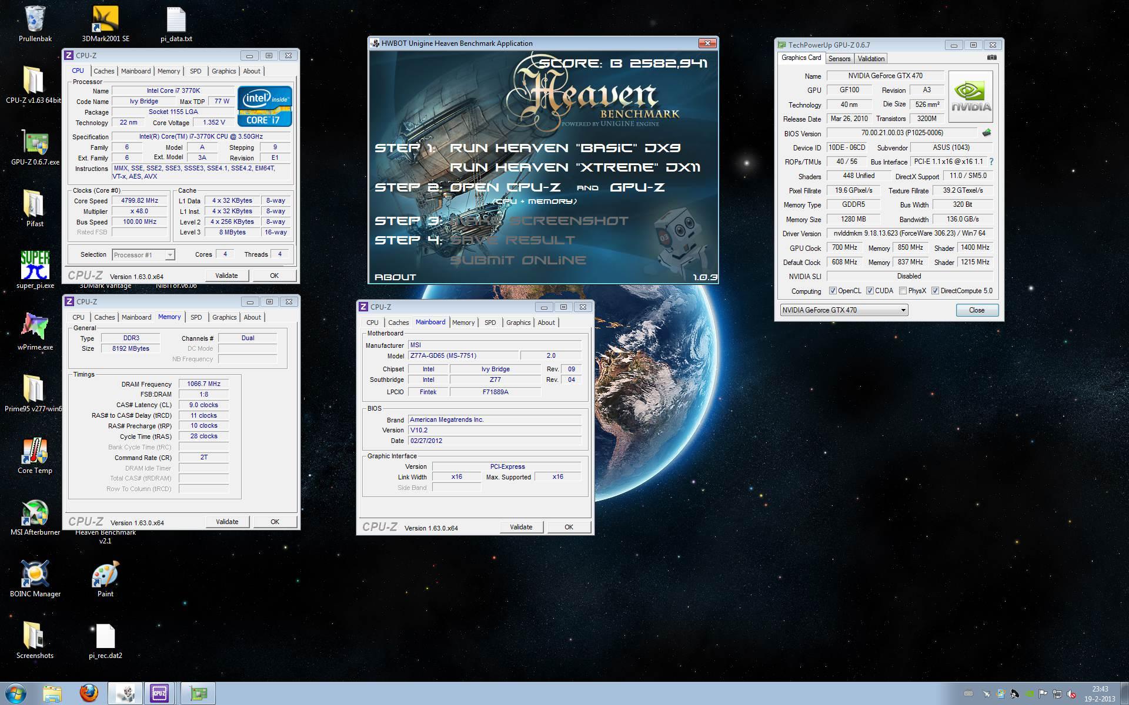
Task: Open the 3DMark2001 SE desktop shortcut
Action: pos(105,24)
